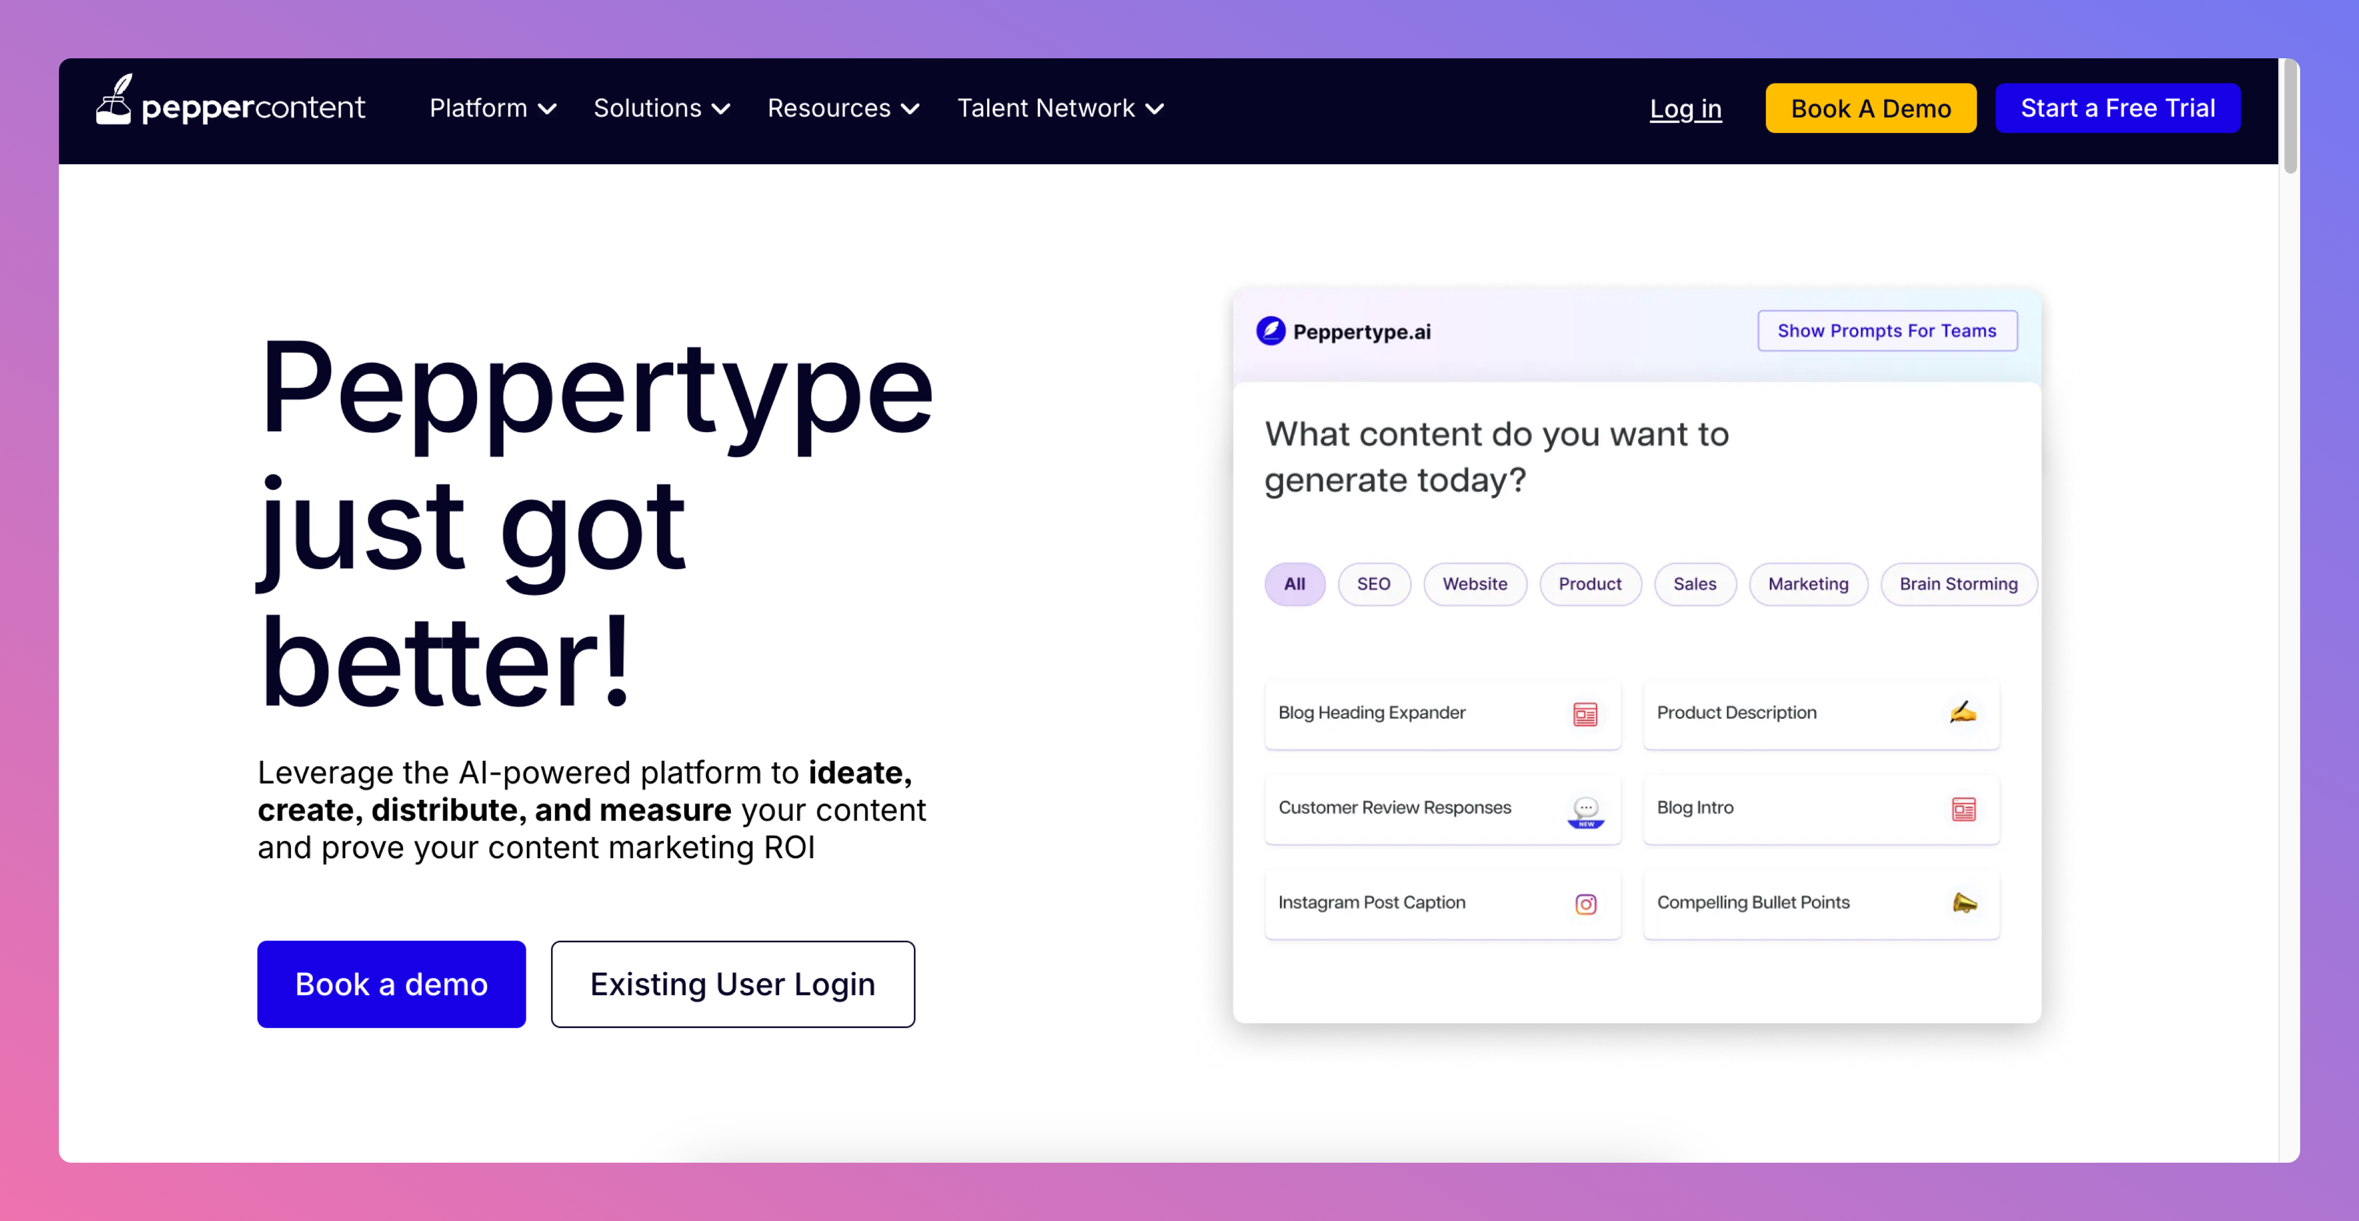Image resolution: width=2359 pixels, height=1221 pixels.
Task: Open the Solutions dropdown chevron
Action: pyautogui.click(x=721, y=109)
